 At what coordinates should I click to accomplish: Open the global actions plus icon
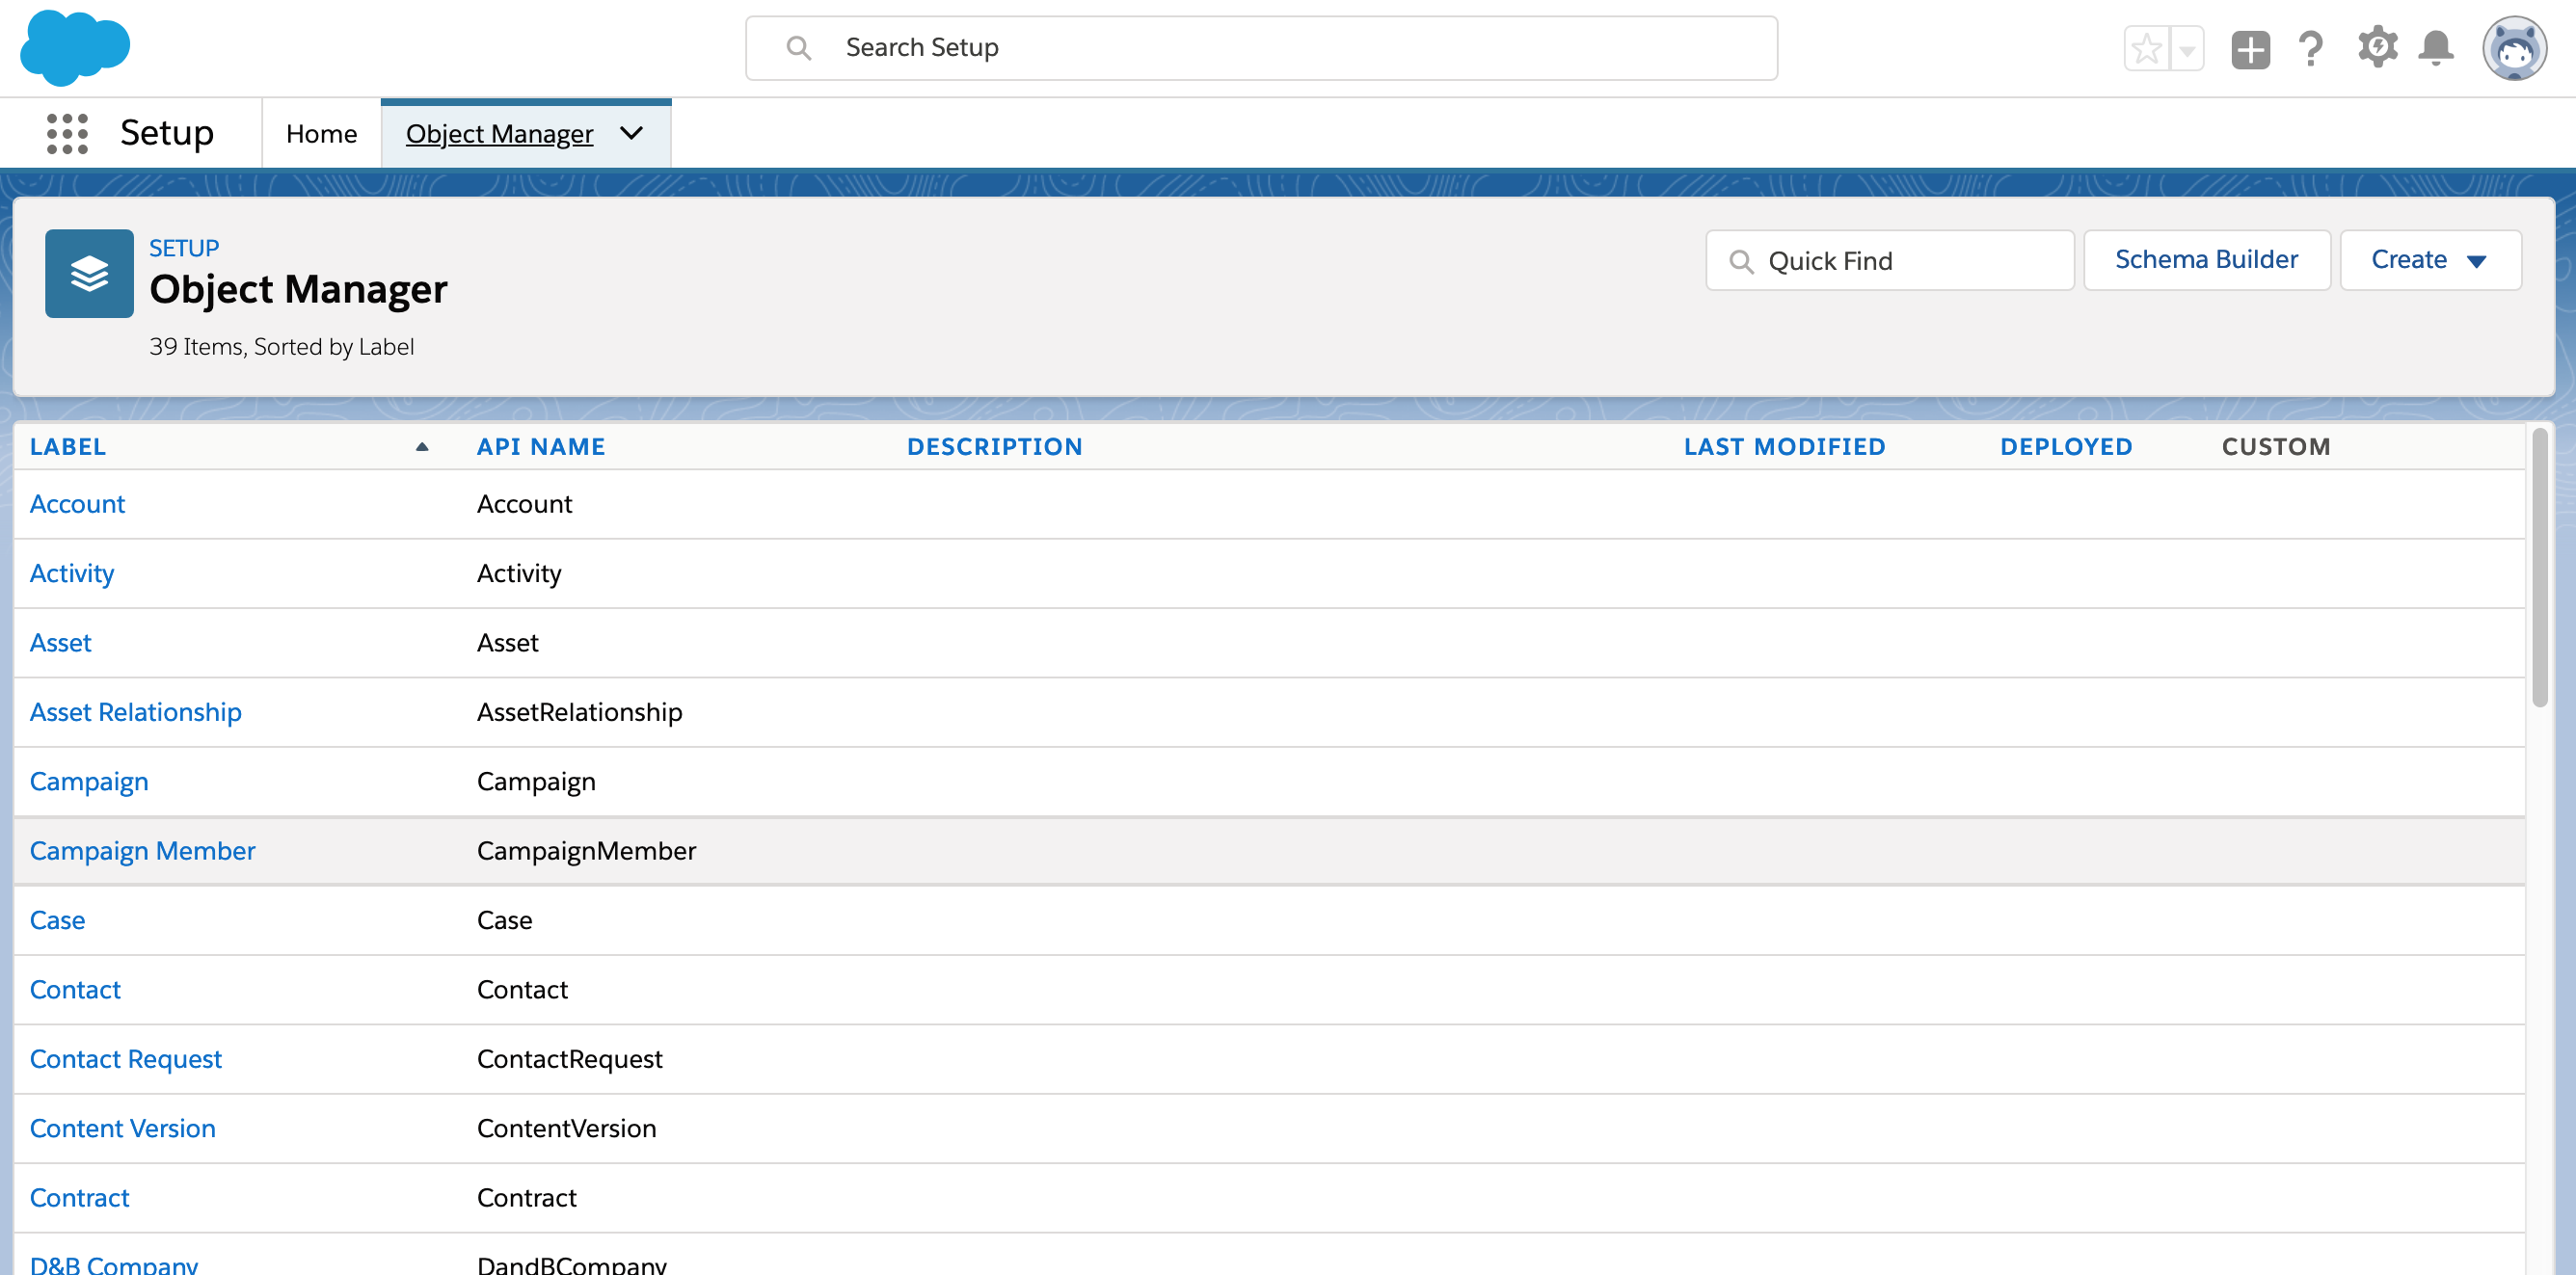2250,48
